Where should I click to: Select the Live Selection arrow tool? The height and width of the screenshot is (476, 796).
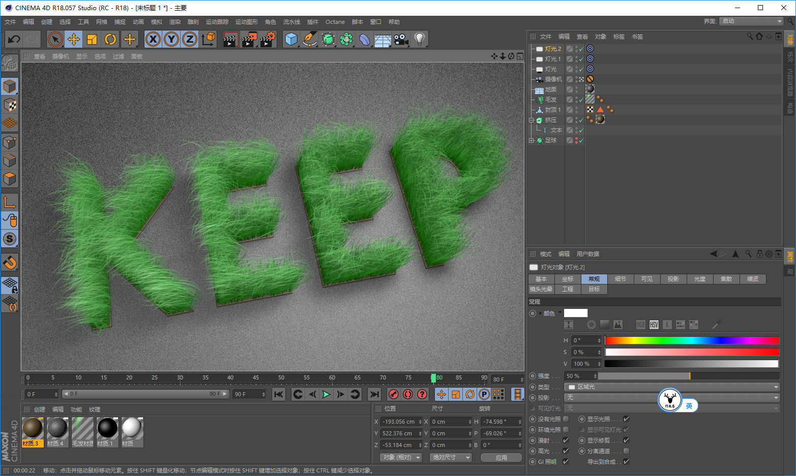coord(55,39)
